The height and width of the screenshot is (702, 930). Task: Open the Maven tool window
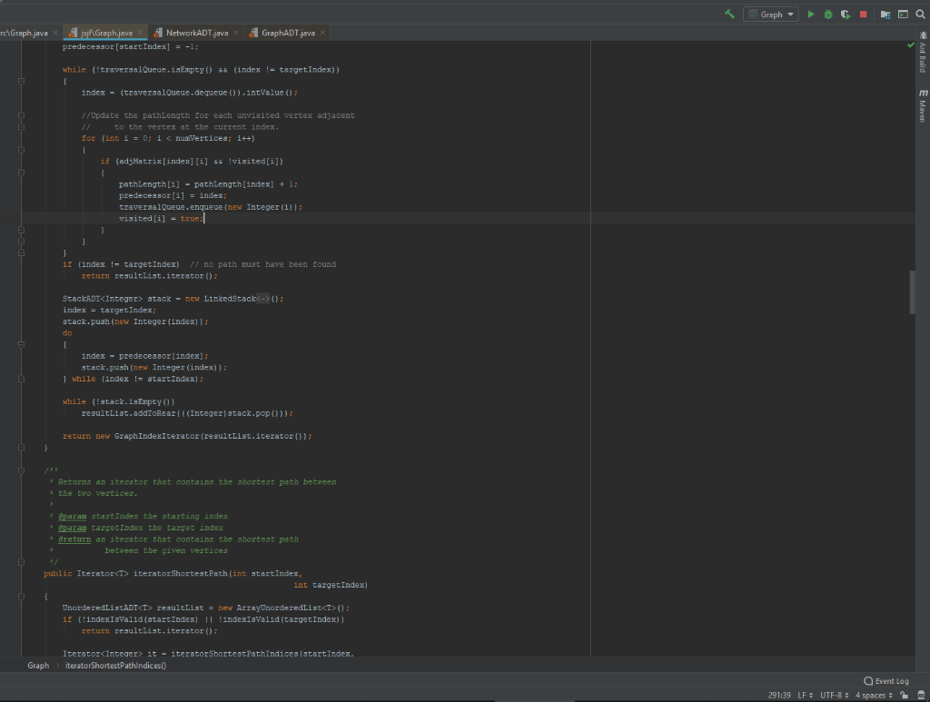pyautogui.click(x=923, y=106)
